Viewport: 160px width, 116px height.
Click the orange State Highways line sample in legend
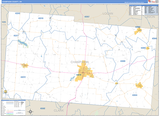[10, 111]
